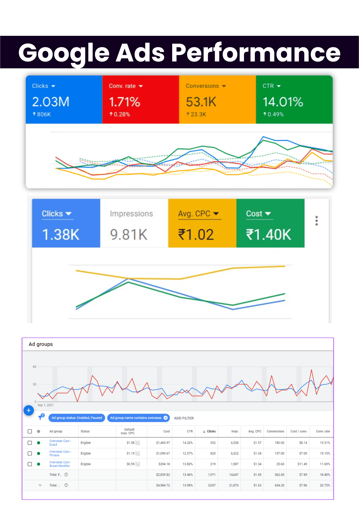
Task: Click the Ad groups panel title
Action: 41,344
